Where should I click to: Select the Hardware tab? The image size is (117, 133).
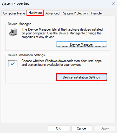35,13
